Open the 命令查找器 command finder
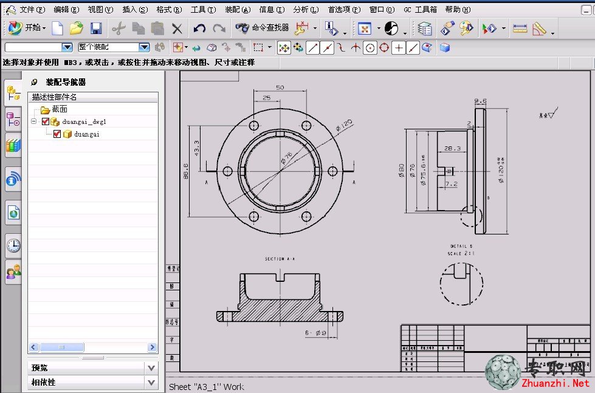Image resolution: width=595 pixels, height=393 pixels. pyautogui.click(x=262, y=28)
